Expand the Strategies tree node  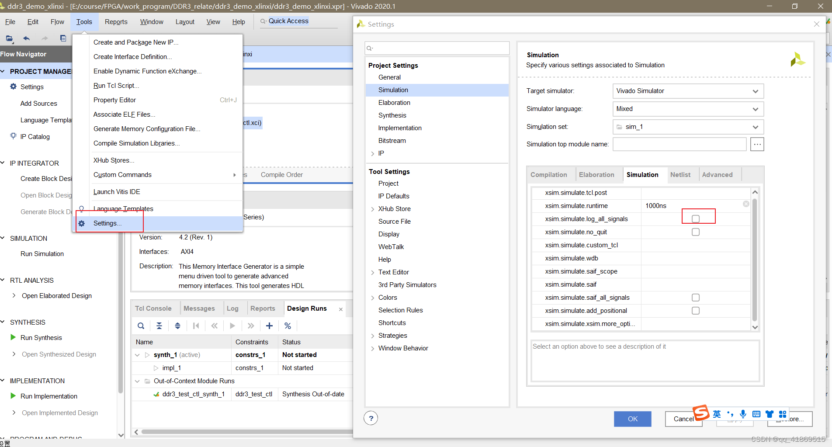click(372, 336)
